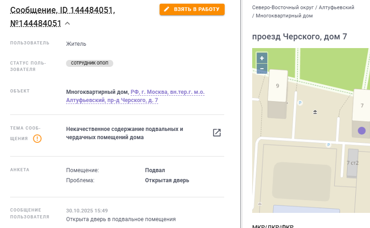Collapse the message header chevron
Screen dimensions: 370x228
67,23
